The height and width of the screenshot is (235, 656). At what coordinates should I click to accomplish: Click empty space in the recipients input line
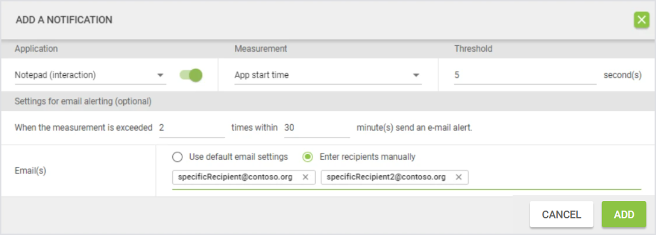553,178
